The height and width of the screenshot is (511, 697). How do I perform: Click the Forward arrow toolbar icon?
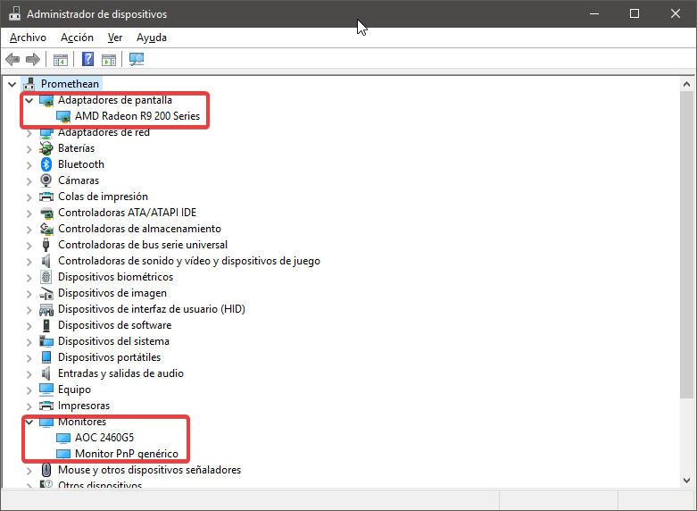tap(33, 59)
